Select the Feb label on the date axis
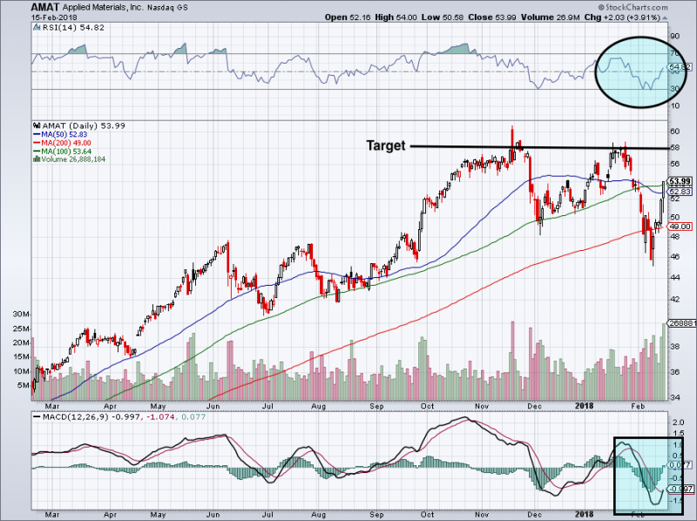Viewport: 697px width, 521px height. point(639,405)
